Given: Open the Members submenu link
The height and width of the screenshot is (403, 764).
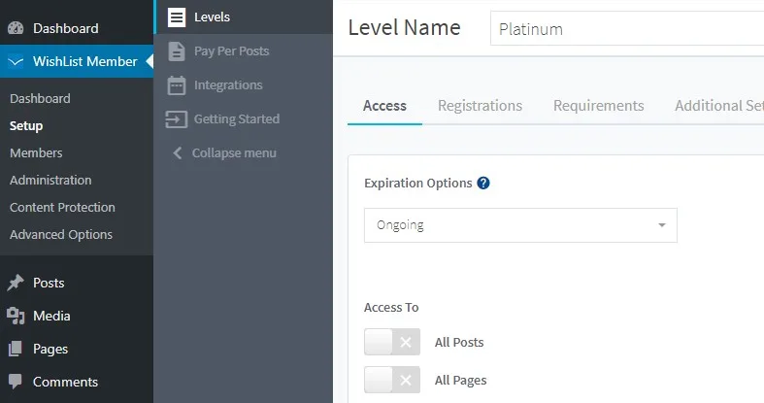Looking at the screenshot, I should pos(36,152).
